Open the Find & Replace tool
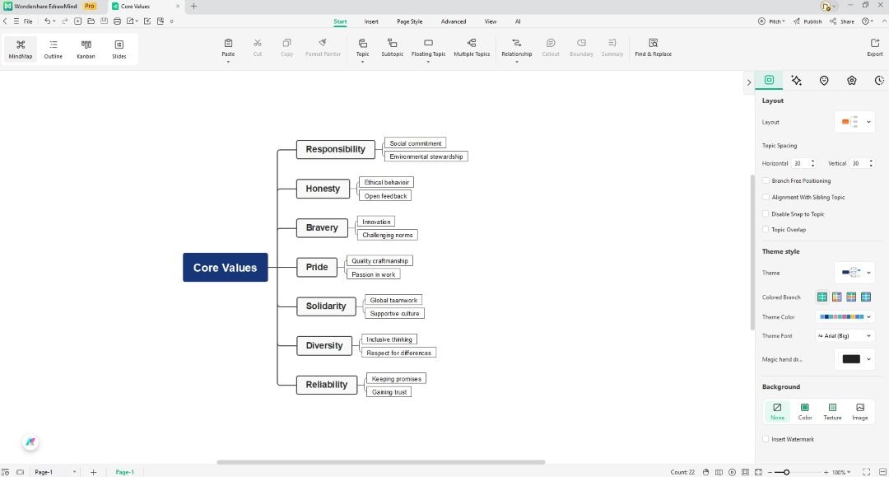 coord(653,47)
